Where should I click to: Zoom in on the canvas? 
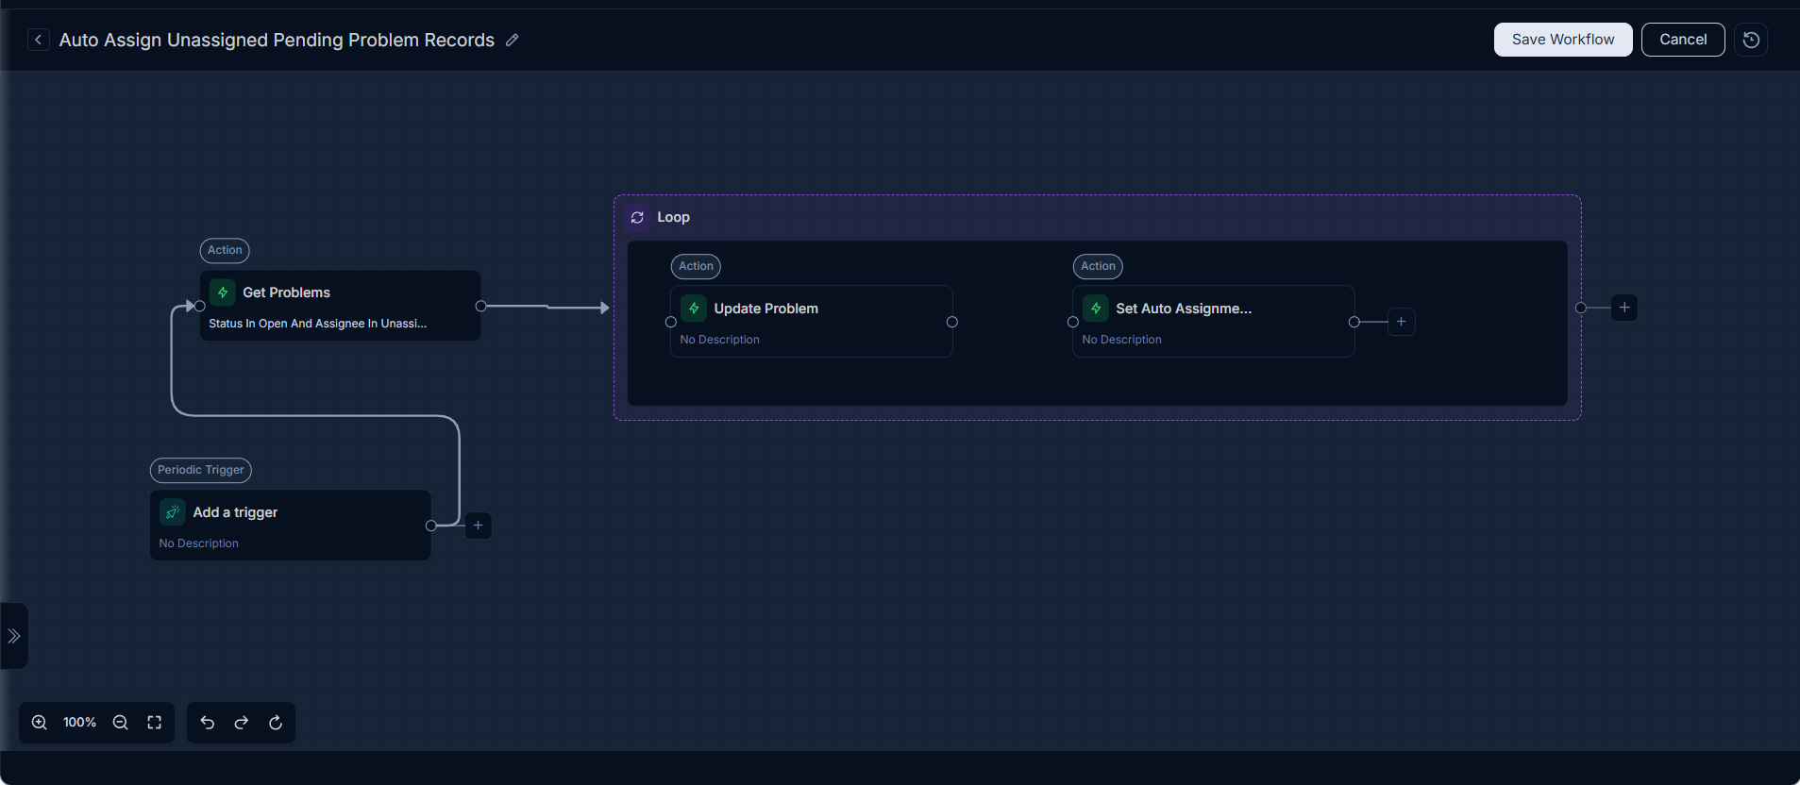(40, 723)
